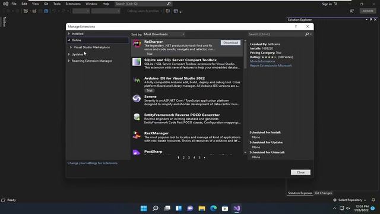Image resolution: width=380 pixels, height=214 pixels.
Task: Open taskbar Search
Action: point(156,208)
